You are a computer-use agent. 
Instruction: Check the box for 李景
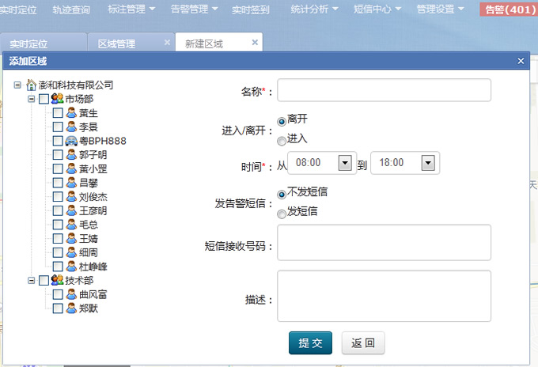(x=58, y=127)
